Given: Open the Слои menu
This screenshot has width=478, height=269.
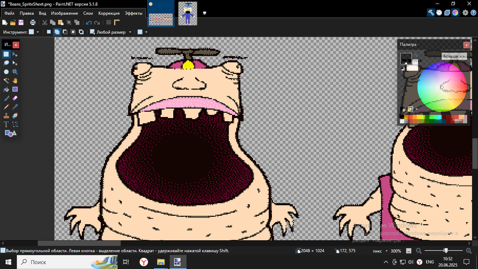Looking at the screenshot, I should pos(88,13).
